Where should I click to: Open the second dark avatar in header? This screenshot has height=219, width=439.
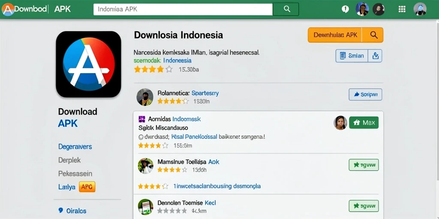379,9
